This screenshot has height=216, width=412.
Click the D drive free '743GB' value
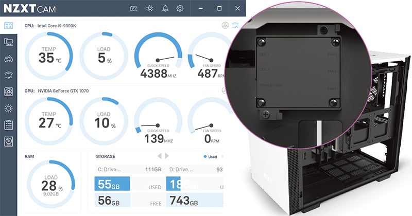coord(184,201)
